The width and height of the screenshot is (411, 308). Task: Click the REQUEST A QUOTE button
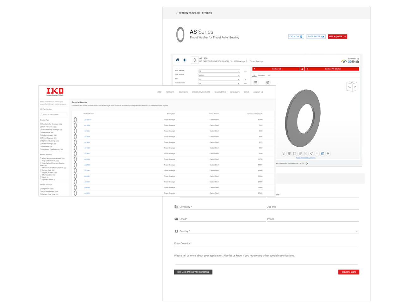(349, 272)
